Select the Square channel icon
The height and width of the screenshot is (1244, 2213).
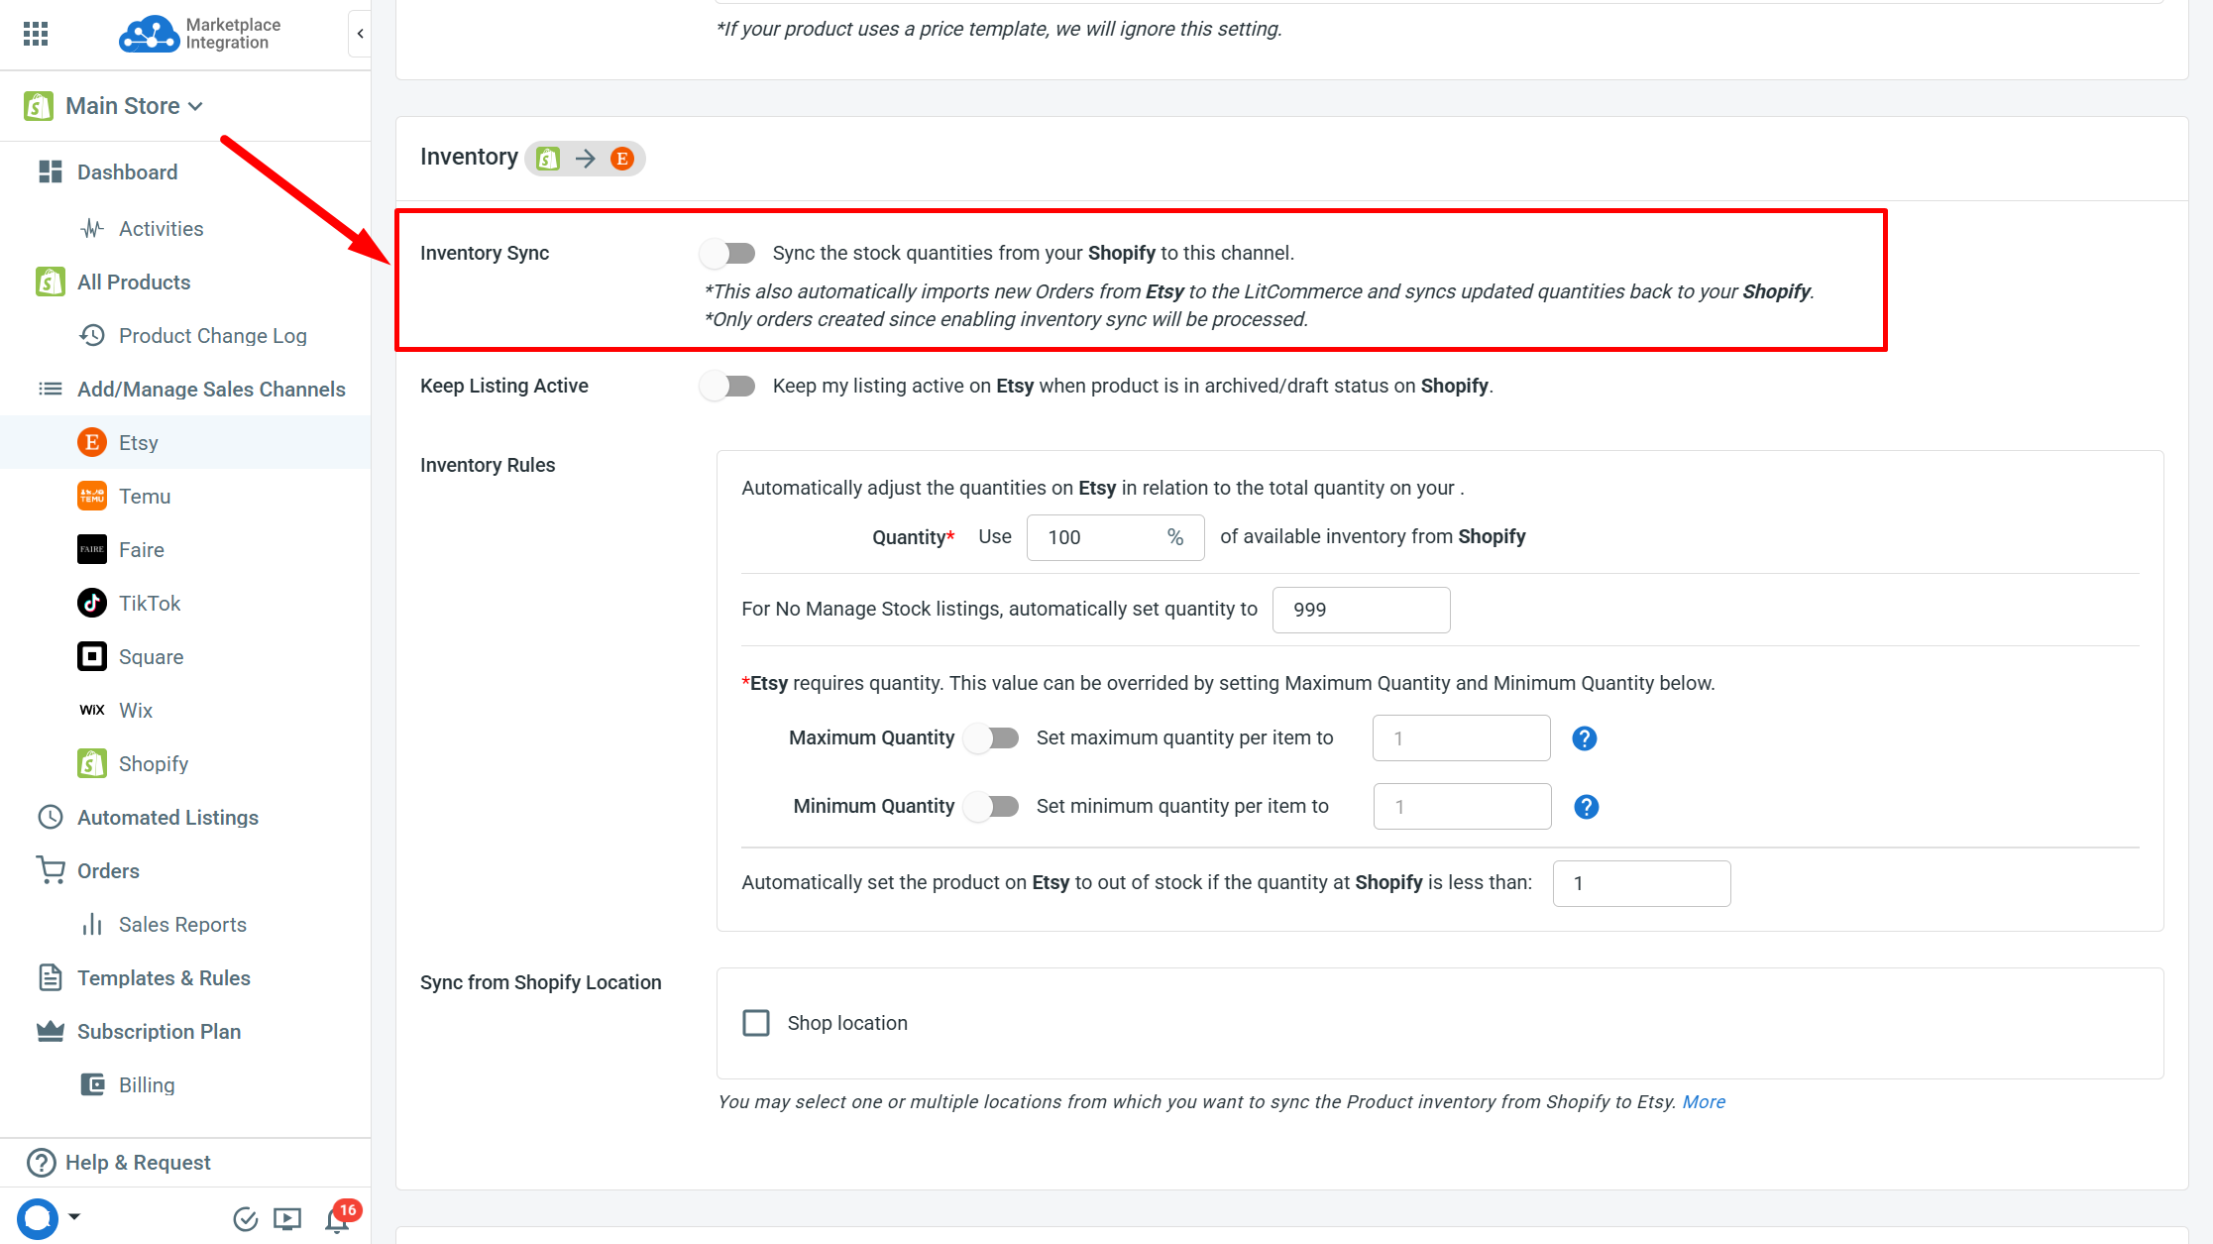coord(92,657)
